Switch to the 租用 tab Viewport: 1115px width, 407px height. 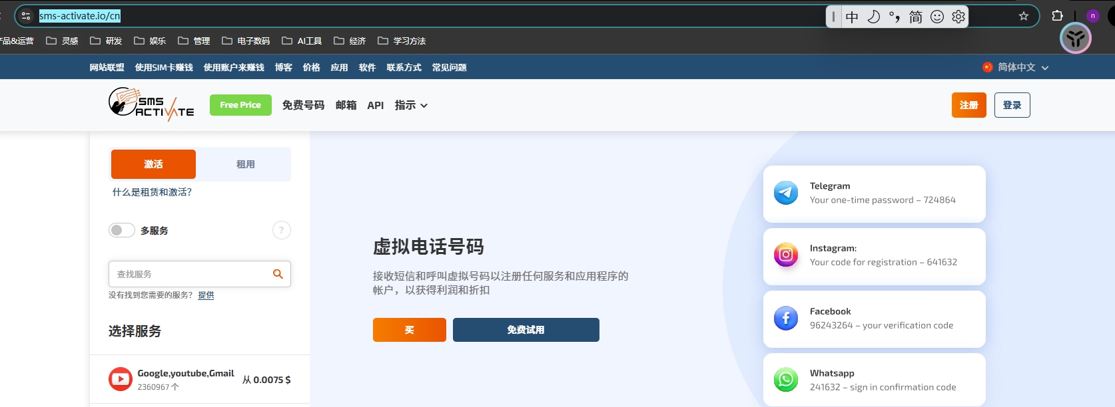[x=245, y=164]
